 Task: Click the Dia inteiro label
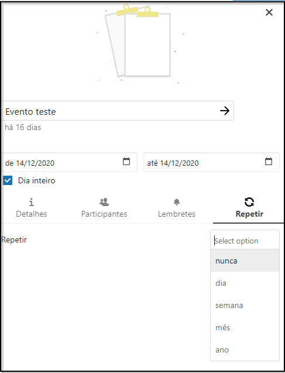click(37, 180)
